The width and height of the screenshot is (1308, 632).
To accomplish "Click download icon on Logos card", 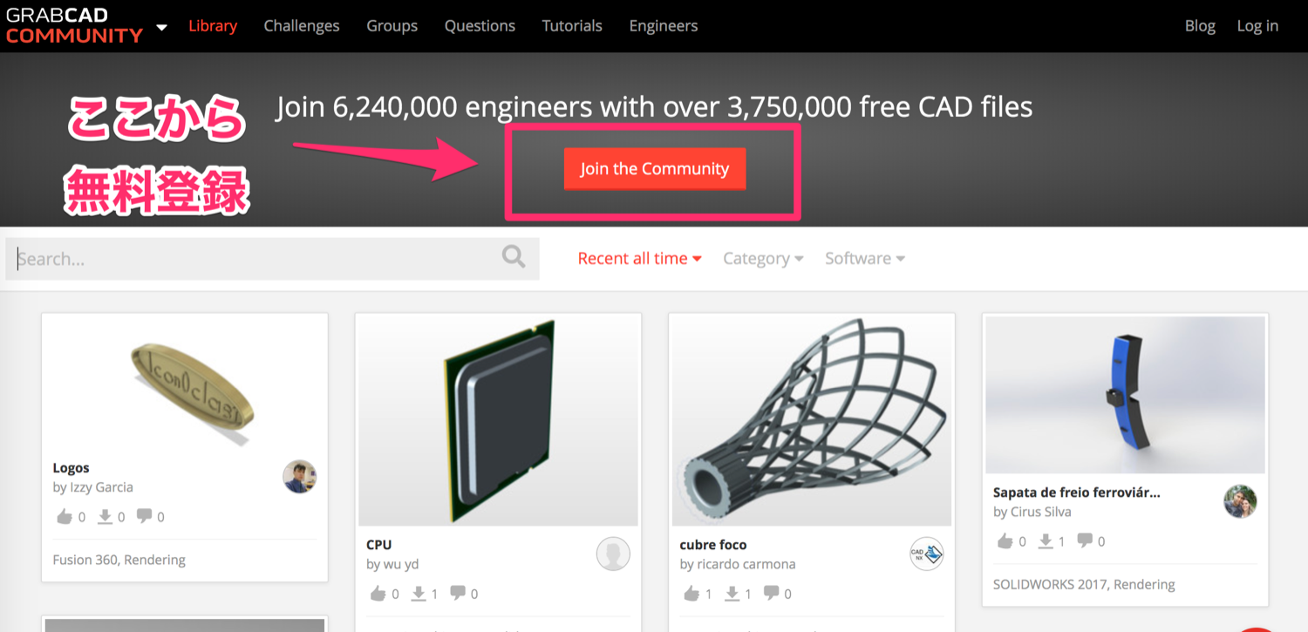I will point(105,516).
